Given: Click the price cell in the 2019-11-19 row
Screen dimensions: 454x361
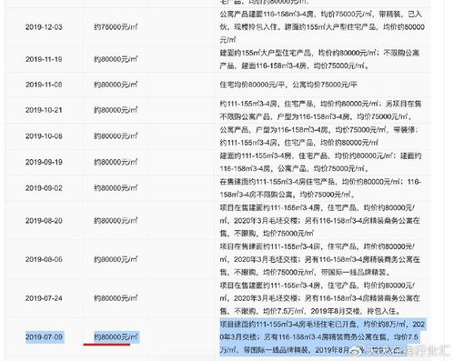Looking at the screenshot, I should point(116,59).
